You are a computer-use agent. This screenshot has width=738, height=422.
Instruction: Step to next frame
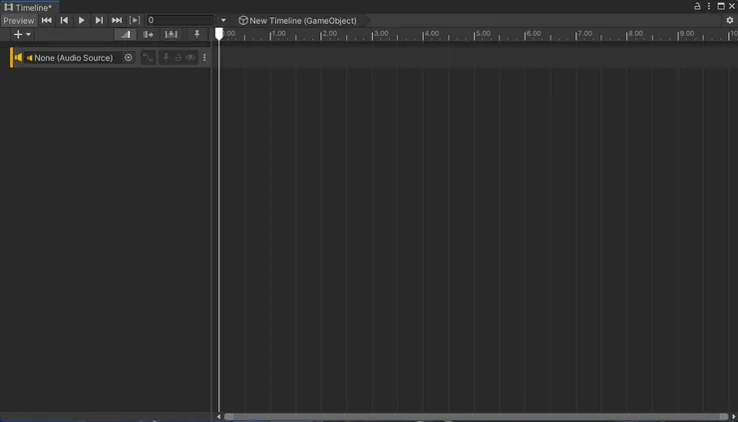[99, 20]
